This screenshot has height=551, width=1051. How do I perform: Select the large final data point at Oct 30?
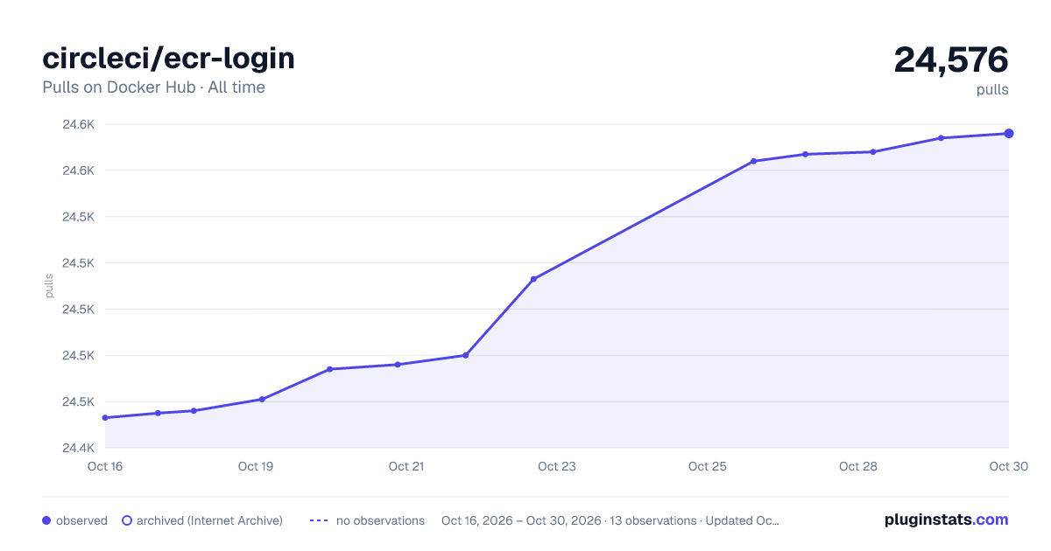pos(1009,134)
